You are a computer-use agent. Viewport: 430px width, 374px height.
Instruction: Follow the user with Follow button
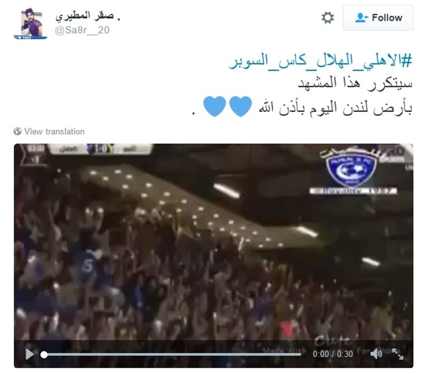pyautogui.click(x=378, y=18)
